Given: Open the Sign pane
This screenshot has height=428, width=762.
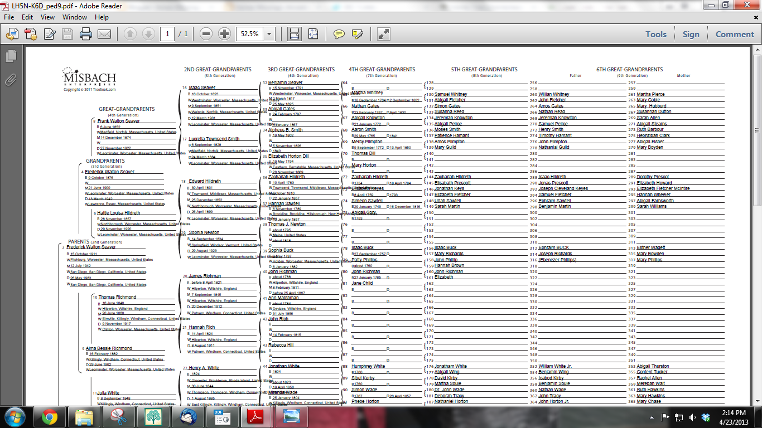Looking at the screenshot, I should (x=691, y=34).
